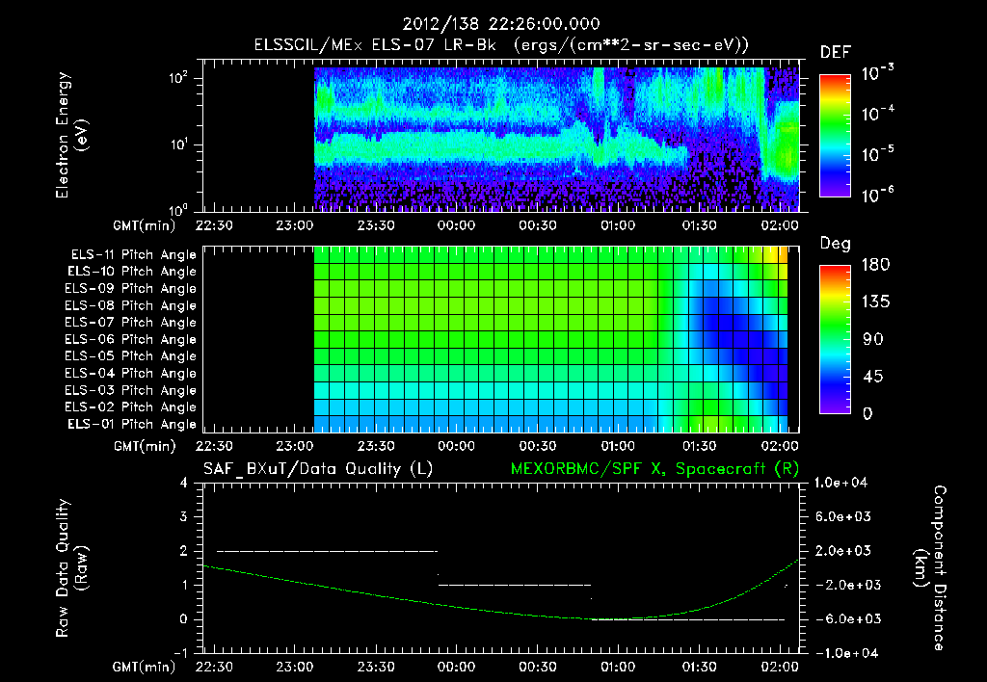Click 02:00 tick under pitch angle plot
This screenshot has width=987, height=682.
click(x=780, y=446)
